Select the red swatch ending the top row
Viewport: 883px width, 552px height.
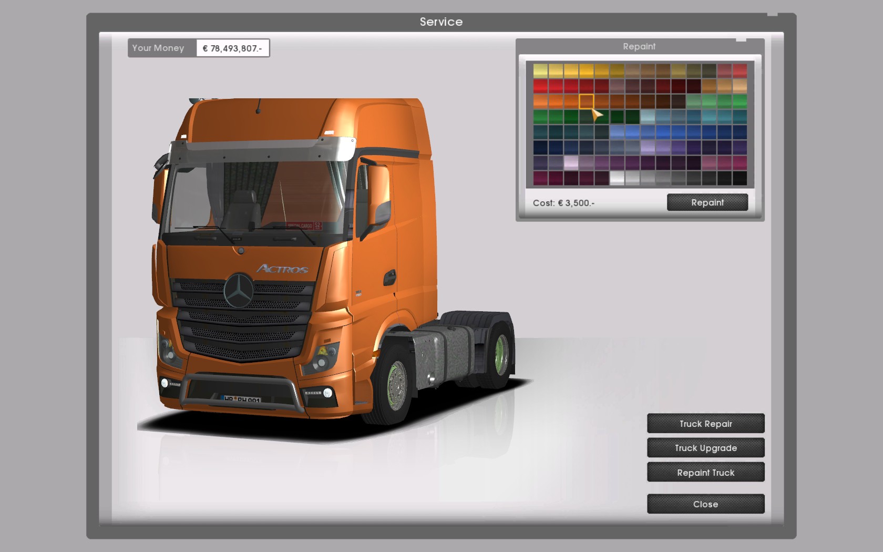click(740, 70)
